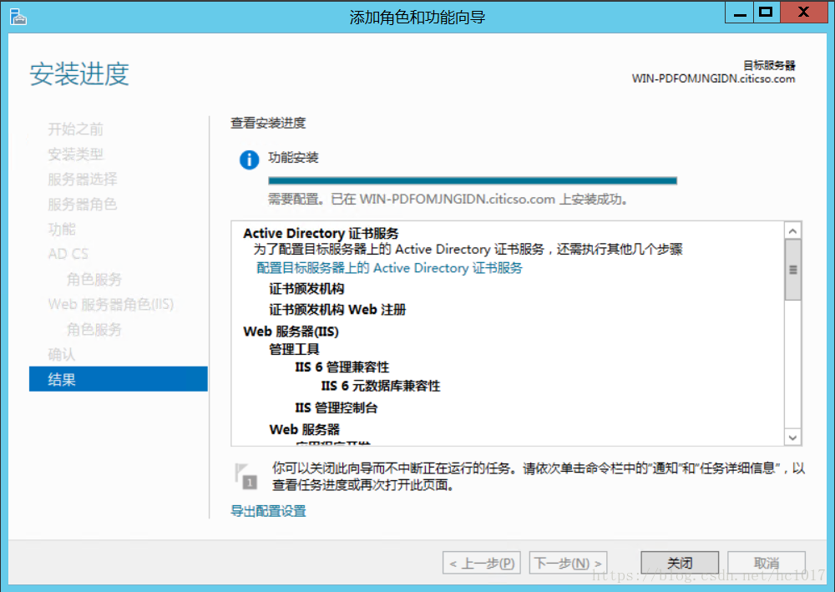The height and width of the screenshot is (592, 835).
Task: Open 角色服务 under Web 服务器角色(IIS)
Action: tap(94, 330)
